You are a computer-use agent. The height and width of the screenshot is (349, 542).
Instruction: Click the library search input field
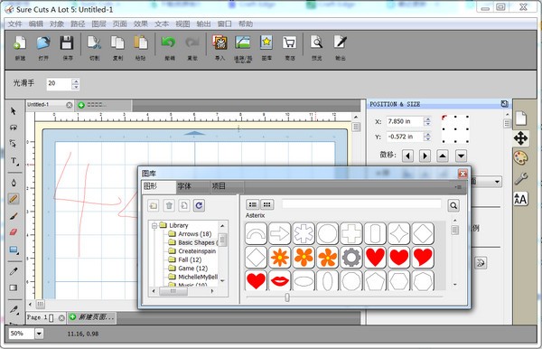tap(361, 204)
